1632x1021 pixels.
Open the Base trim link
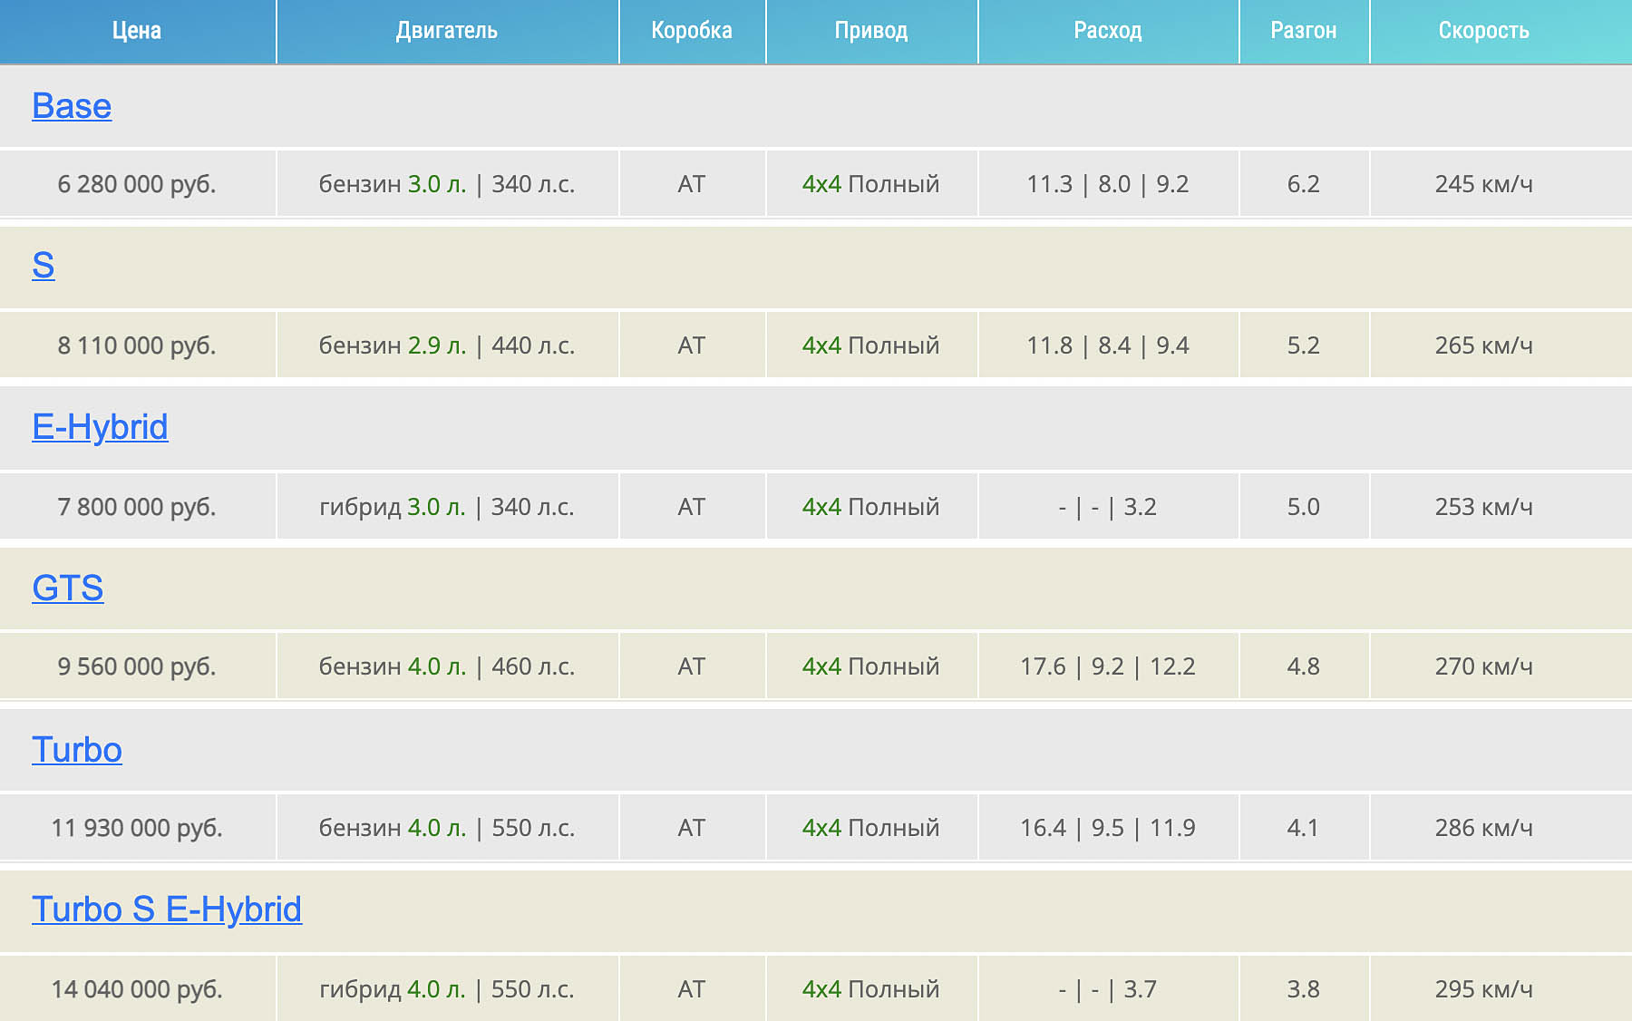[x=72, y=106]
